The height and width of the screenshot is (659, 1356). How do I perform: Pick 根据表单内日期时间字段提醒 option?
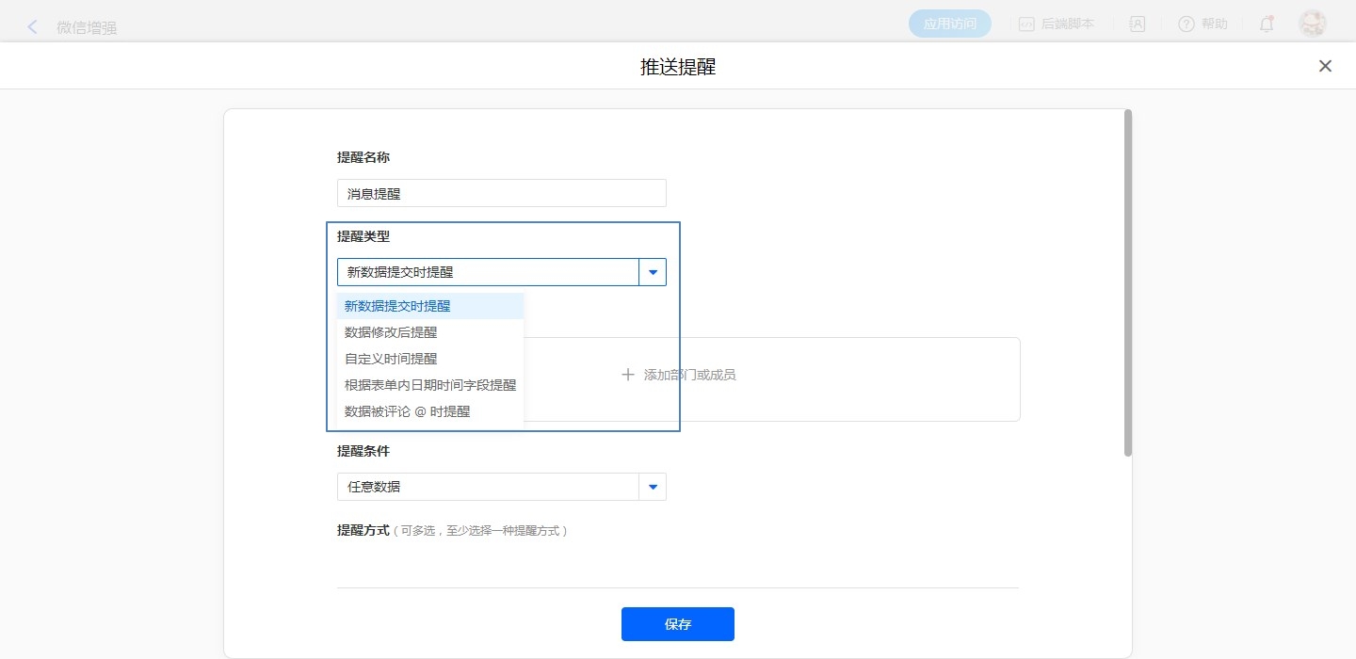(430, 385)
